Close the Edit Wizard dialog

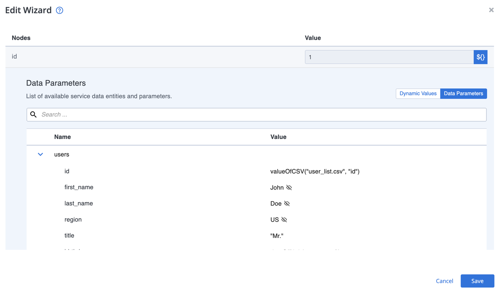pyautogui.click(x=491, y=10)
